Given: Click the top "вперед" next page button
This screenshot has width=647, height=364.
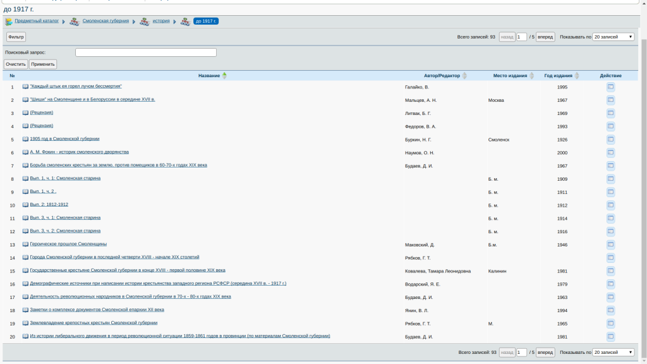Looking at the screenshot, I should pos(545,37).
